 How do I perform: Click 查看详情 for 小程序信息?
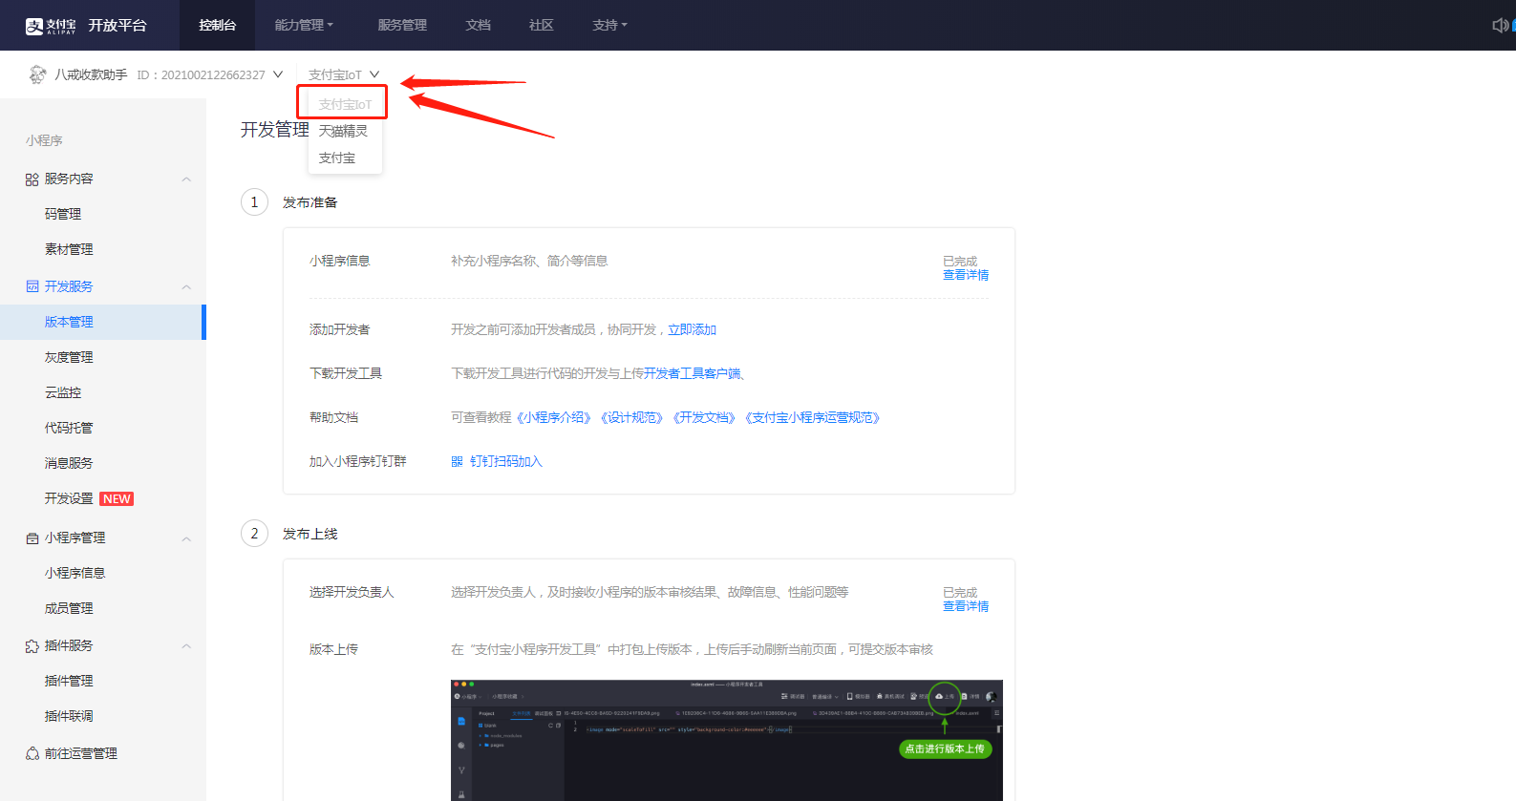pyautogui.click(x=966, y=275)
